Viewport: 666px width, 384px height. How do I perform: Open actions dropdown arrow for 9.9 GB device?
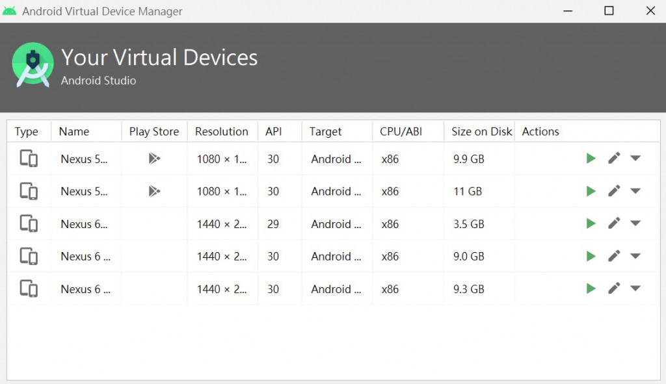point(635,159)
